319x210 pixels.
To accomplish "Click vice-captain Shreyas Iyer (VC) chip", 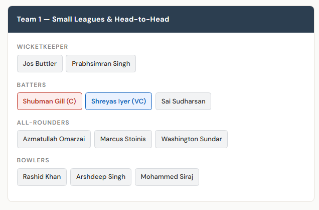I will tap(118, 101).
